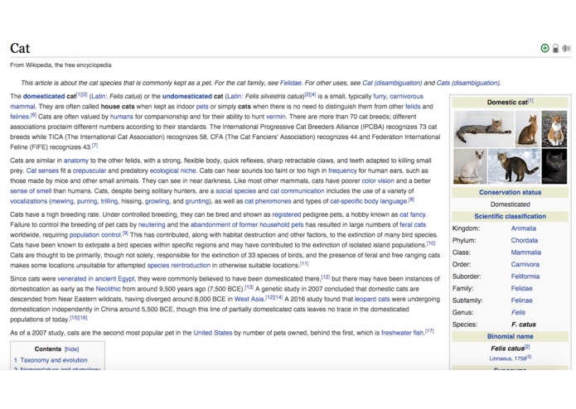This screenshot has width=576, height=409.
Task: Open the lying tabby cat thumbnail
Action: point(483,129)
